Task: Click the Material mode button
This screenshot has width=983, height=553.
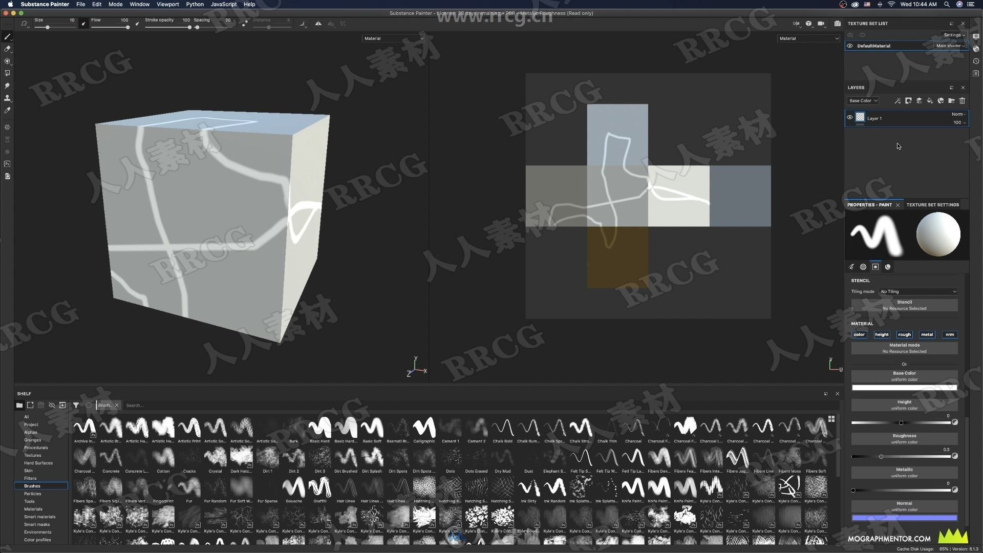Action: [x=904, y=348]
